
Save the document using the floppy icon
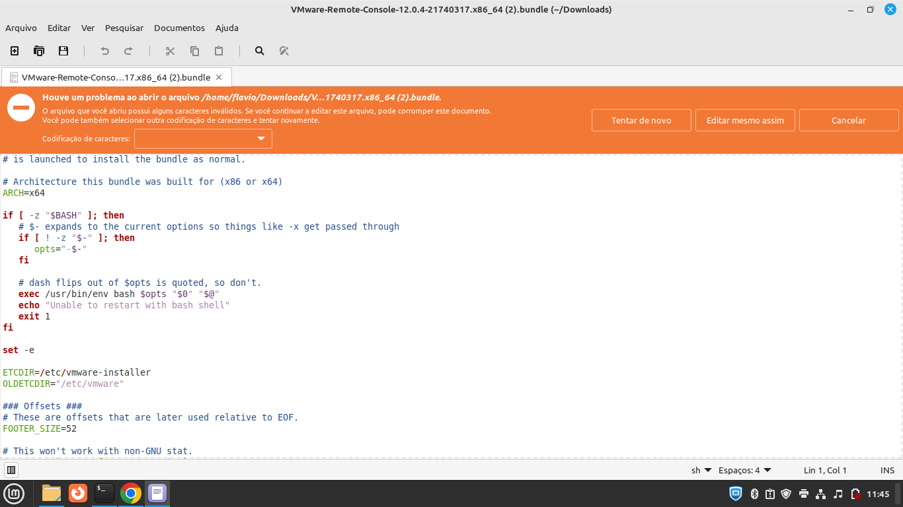(x=63, y=51)
